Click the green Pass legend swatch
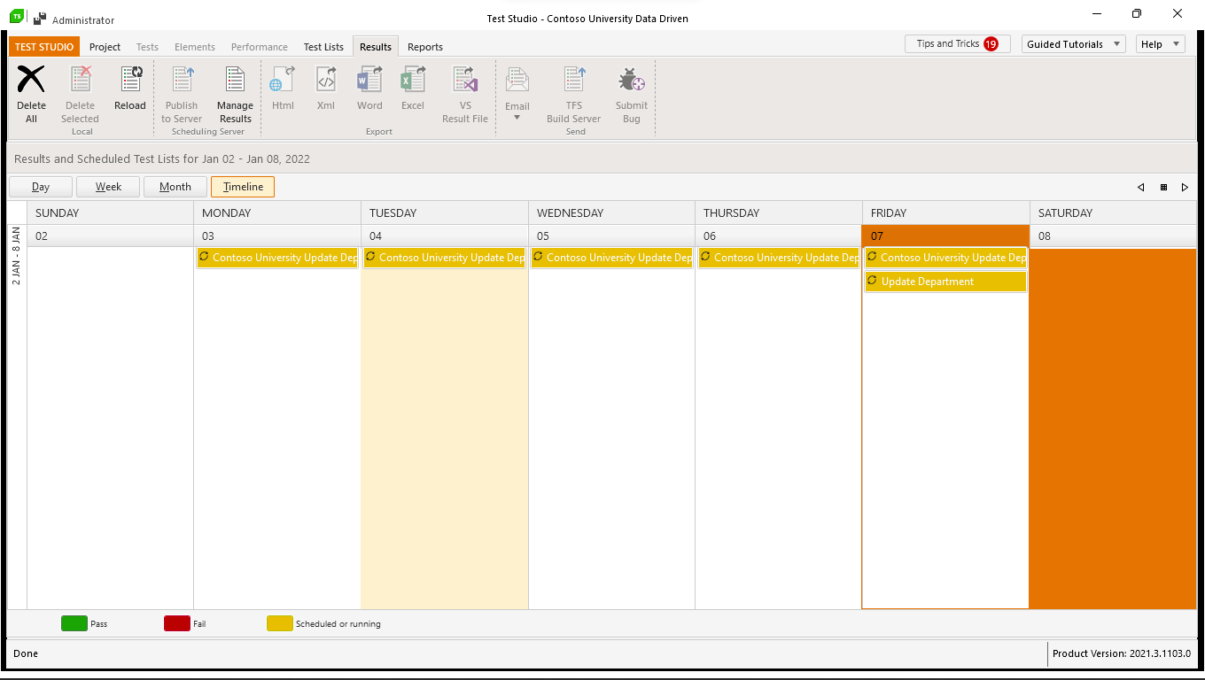 [74, 623]
